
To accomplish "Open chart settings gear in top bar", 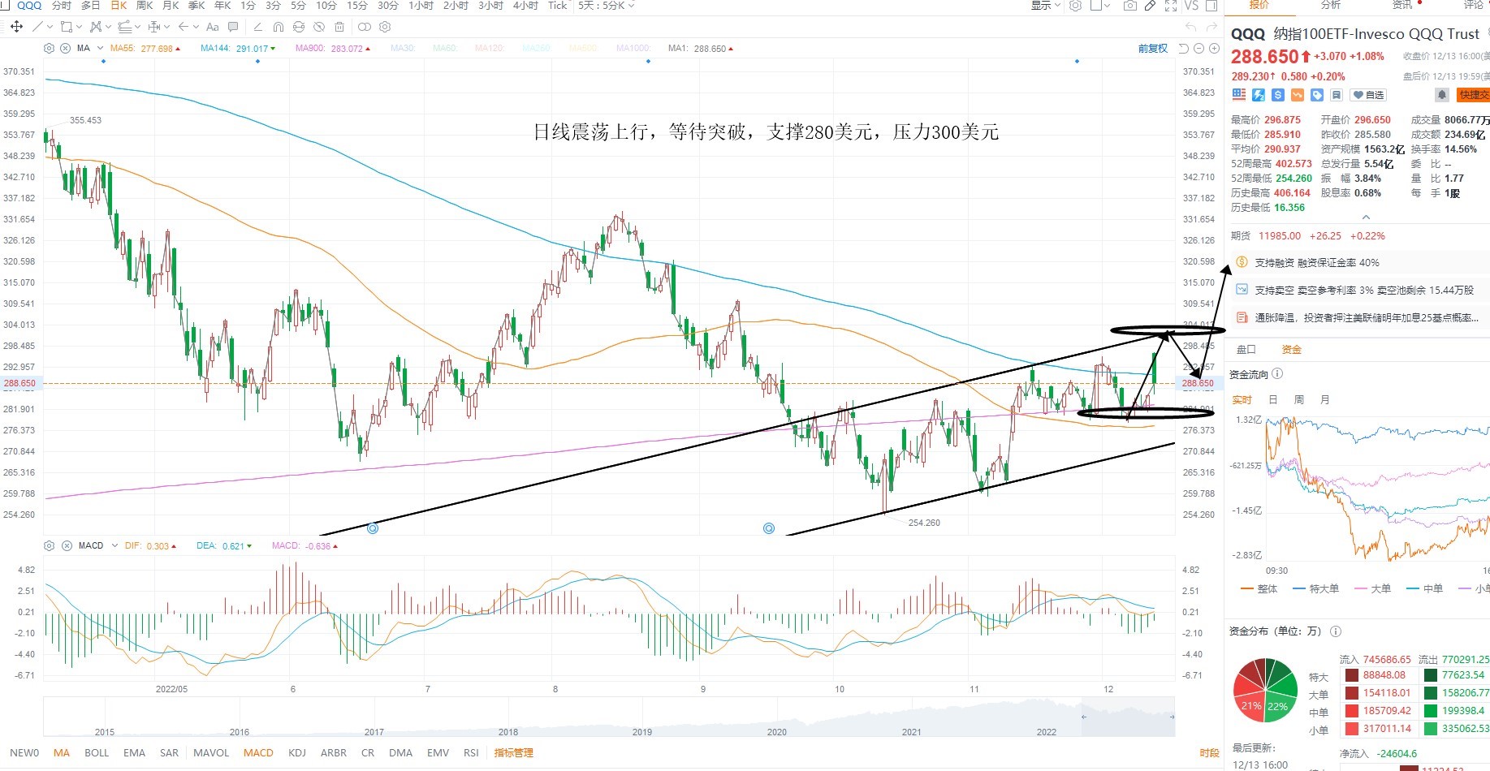I will tap(1075, 6).
